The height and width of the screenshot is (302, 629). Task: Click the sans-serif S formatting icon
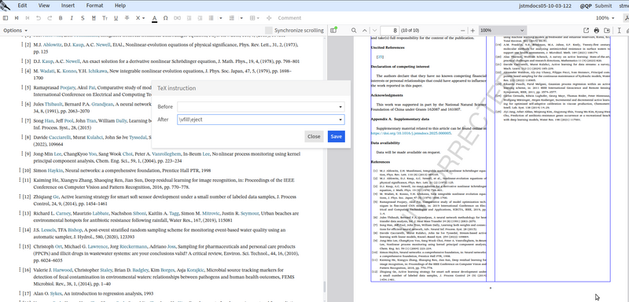click(83, 18)
